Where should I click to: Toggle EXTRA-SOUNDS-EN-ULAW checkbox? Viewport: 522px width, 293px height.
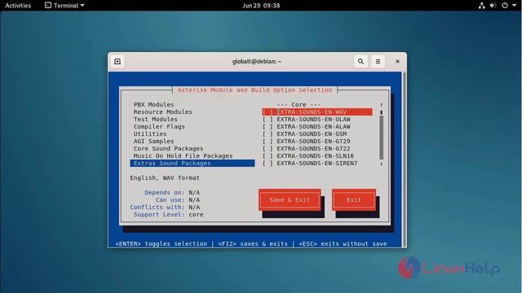(x=268, y=120)
